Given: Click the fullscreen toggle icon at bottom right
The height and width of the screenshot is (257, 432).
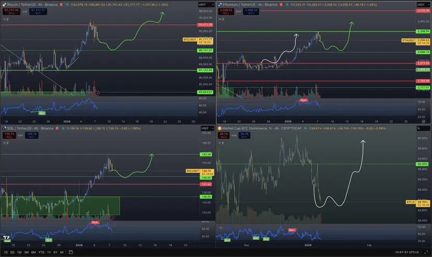Looking at the screenshot, I should pos(426,252).
